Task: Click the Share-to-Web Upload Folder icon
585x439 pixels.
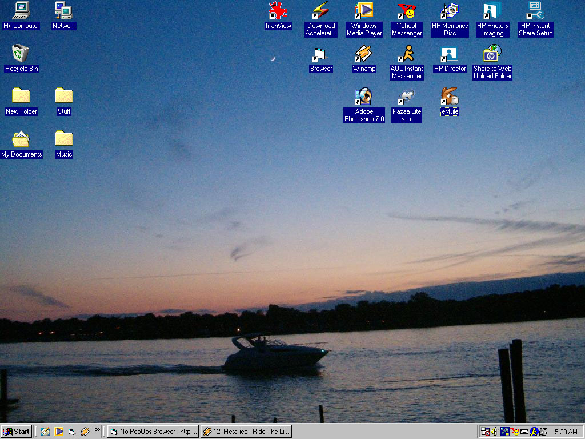Action: [492, 55]
